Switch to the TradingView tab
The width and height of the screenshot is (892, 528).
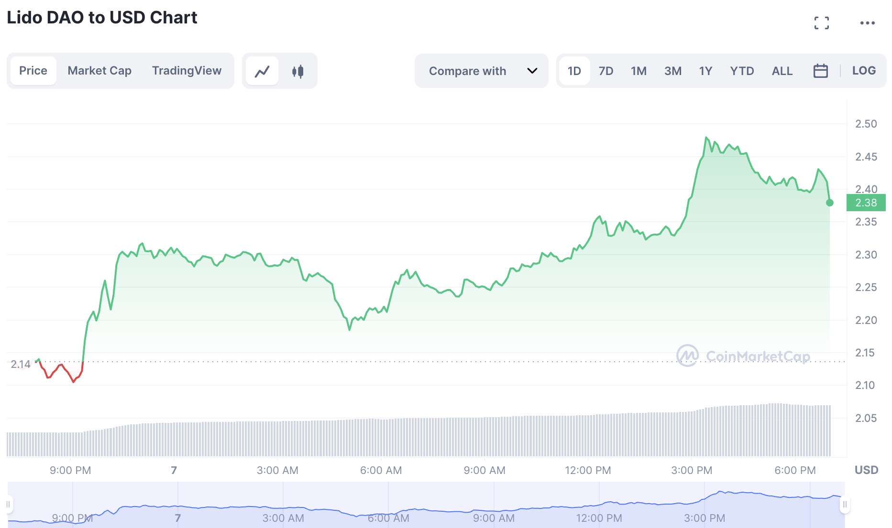(187, 71)
